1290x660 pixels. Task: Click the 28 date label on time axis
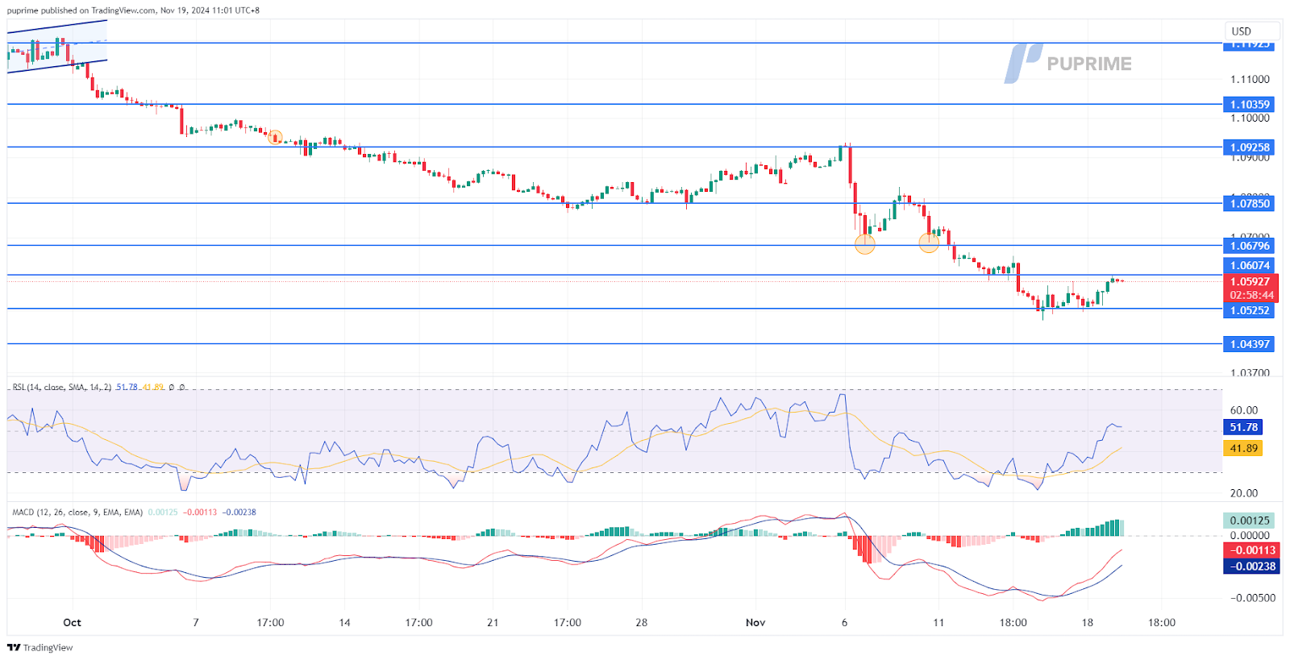(641, 622)
